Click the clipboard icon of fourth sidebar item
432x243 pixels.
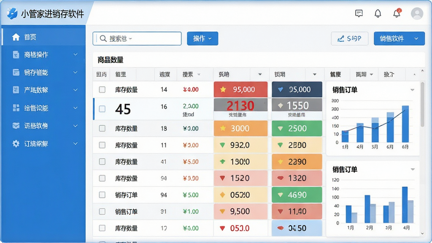tap(16, 90)
